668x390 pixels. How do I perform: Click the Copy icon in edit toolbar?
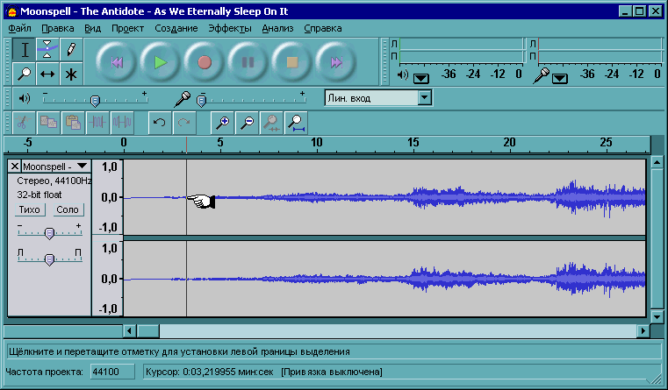[48, 123]
